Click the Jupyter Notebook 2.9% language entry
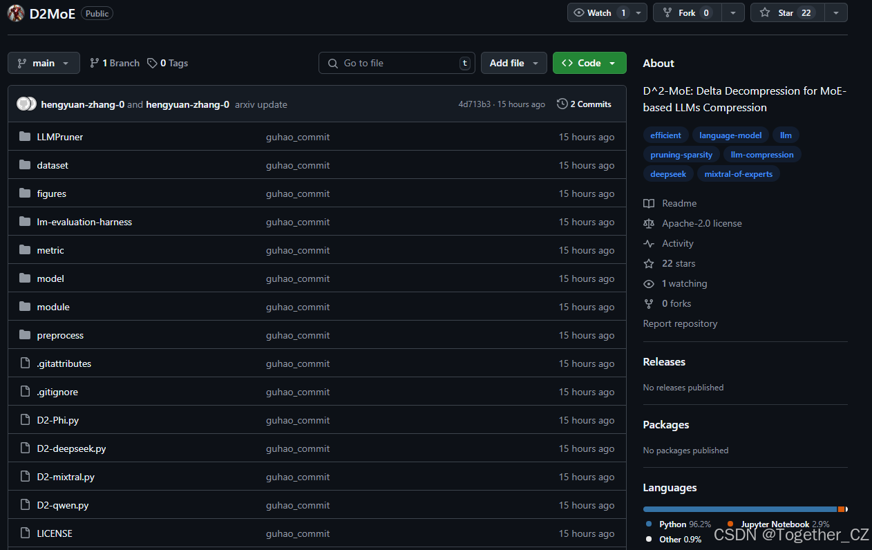Image resolution: width=872 pixels, height=550 pixels. (778, 524)
